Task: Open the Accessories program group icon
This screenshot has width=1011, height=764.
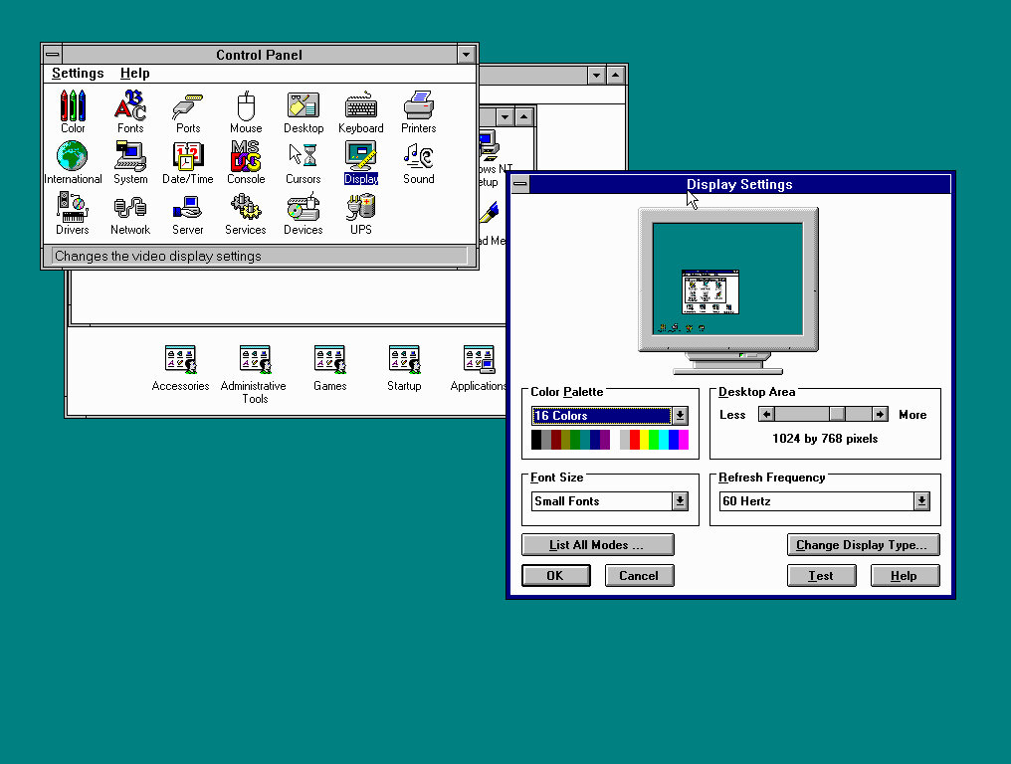Action: point(180,360)
